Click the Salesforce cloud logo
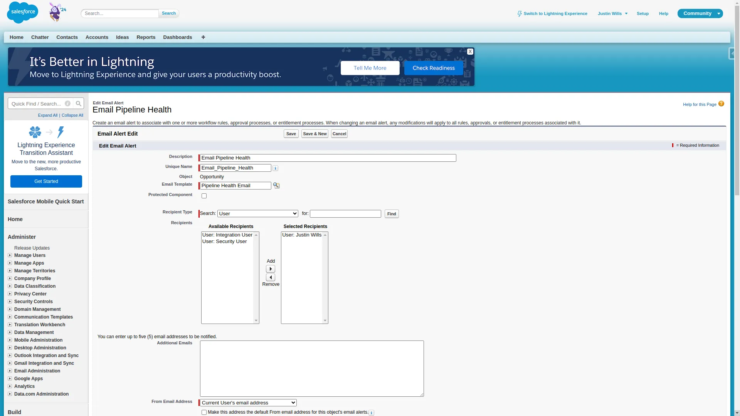 (22, 13)
